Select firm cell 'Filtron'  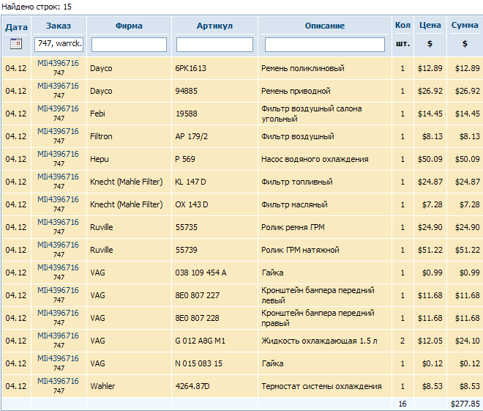coord(101,136)
